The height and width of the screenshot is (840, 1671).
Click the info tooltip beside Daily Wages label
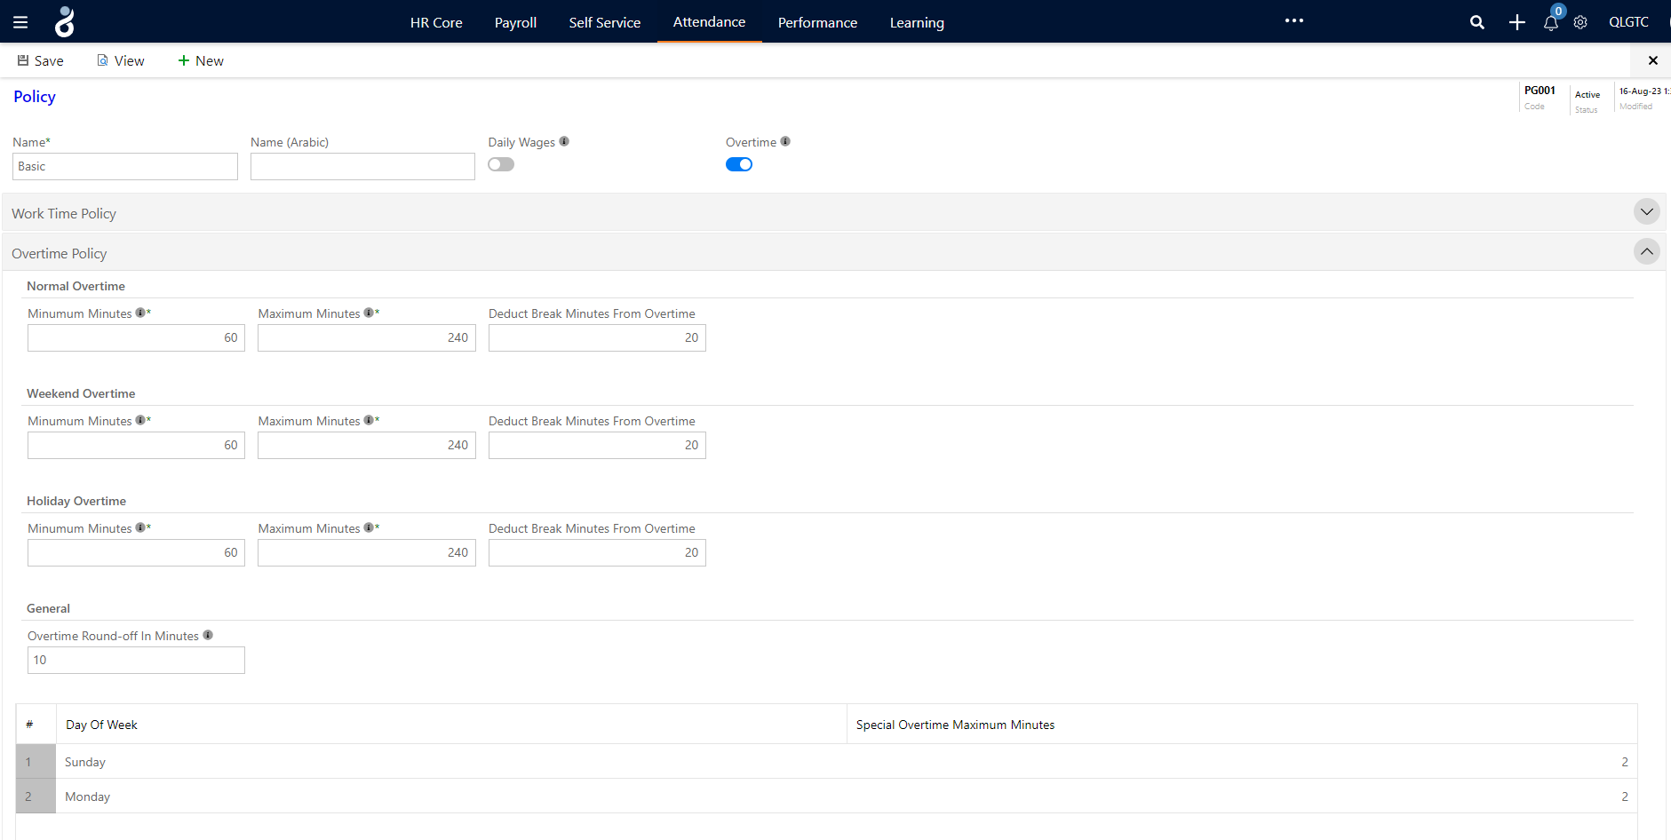[564, 141]
